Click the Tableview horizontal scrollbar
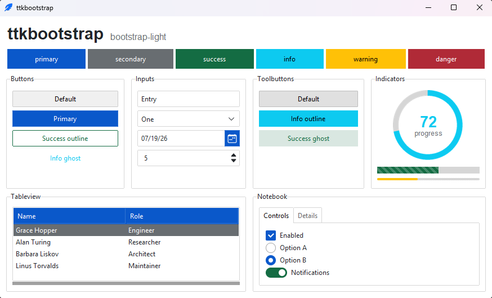 point(126,283)
